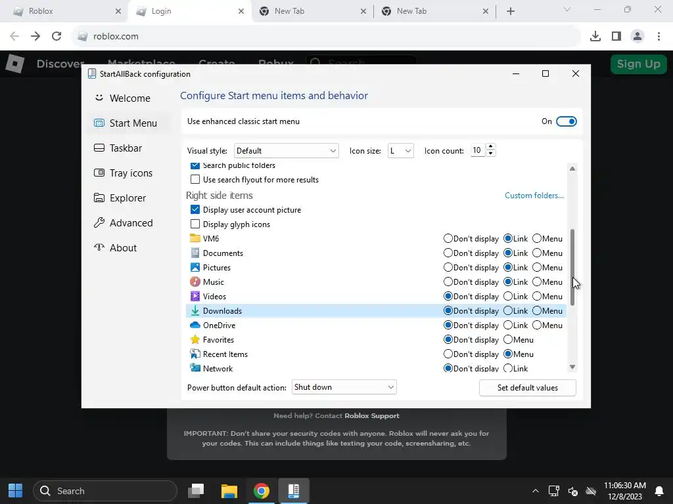Click the Recent Items icon

pyautogui.click(x=195, y=354)
